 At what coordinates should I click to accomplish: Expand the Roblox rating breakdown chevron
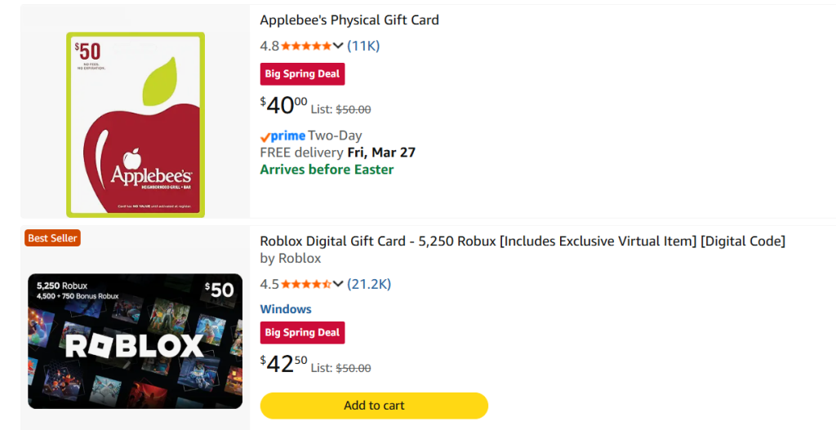click(338, 284)
